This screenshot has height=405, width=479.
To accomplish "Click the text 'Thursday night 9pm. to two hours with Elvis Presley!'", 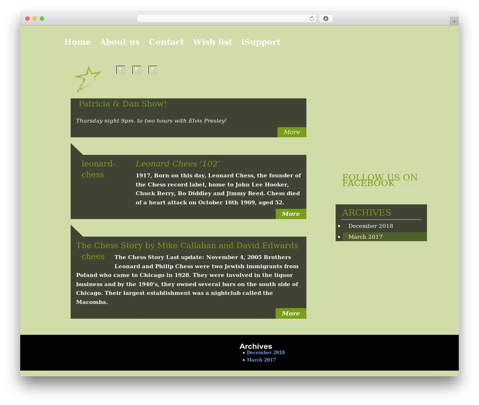I will (x=151, y=121).
